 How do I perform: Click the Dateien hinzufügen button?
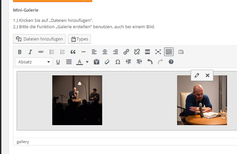(x=39, y=39)
